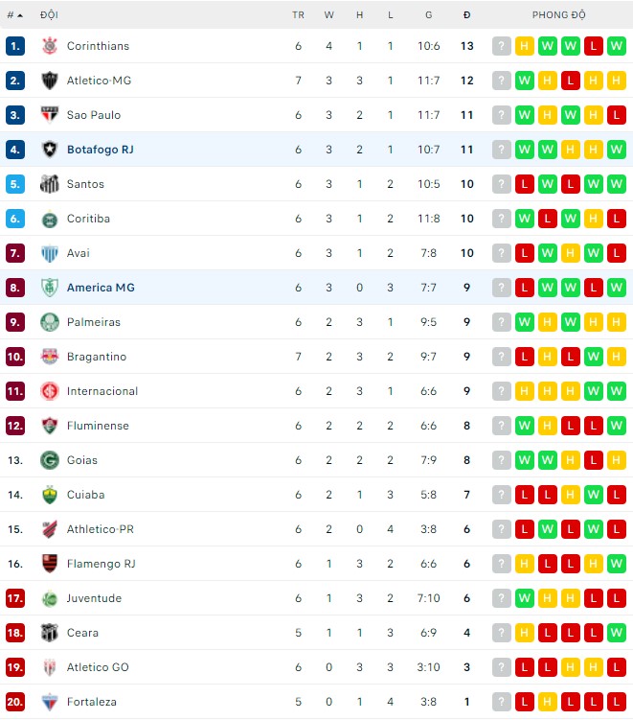Click the PHONG ĐỘ form column header
The width and height of the screenshot is (633, 720).
559,15
